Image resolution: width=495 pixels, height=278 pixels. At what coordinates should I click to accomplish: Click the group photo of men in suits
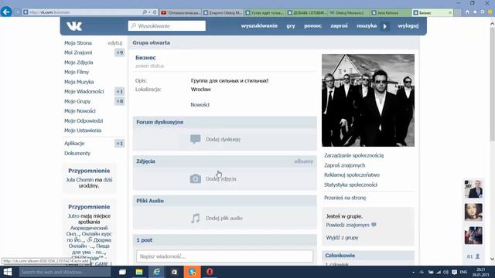point(368,100)
